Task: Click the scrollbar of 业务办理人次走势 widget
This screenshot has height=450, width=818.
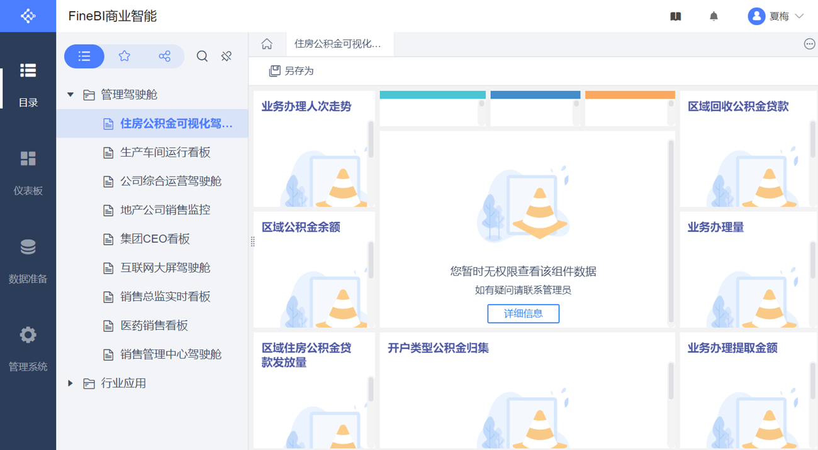Action: [371, 140]
